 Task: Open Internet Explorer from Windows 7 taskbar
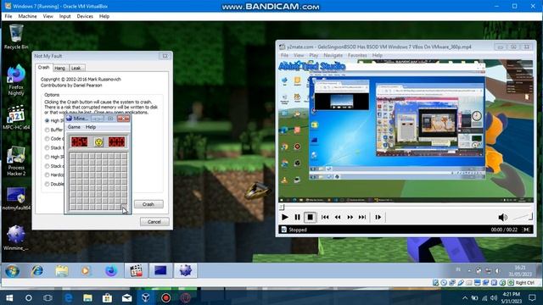click(x=37, y=271)
